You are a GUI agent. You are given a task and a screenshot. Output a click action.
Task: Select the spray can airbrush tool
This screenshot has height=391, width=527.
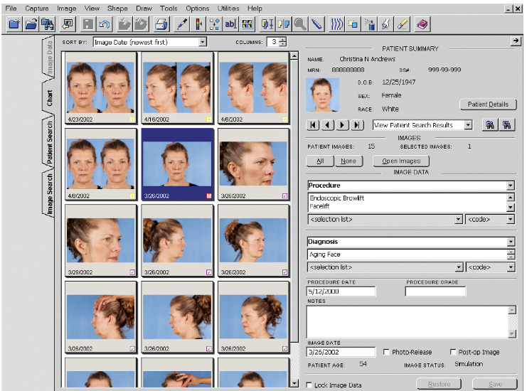click(x=370, y=24)
